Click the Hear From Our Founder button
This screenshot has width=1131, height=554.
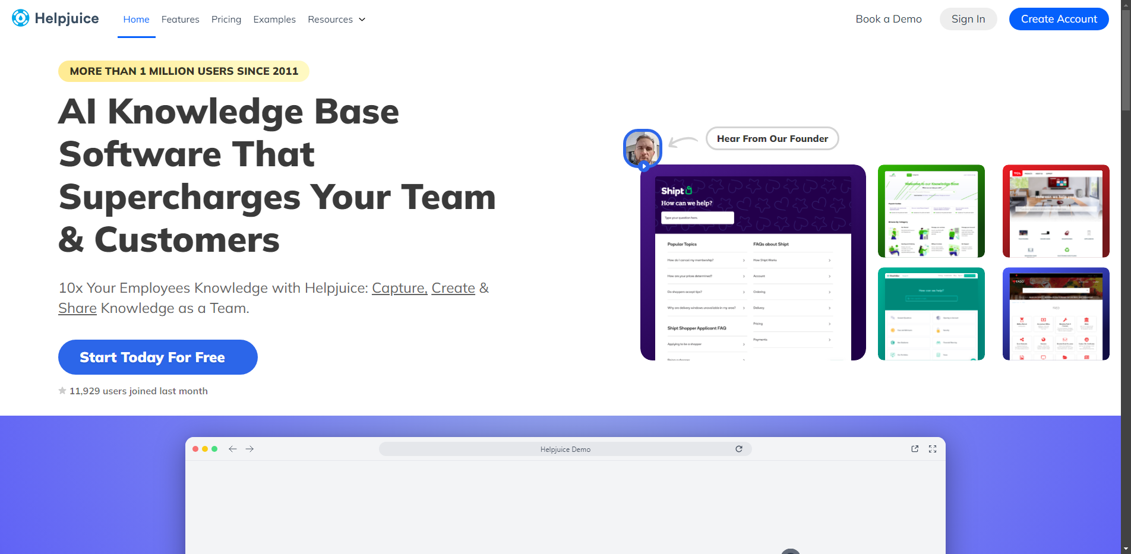tap(772, 138)
